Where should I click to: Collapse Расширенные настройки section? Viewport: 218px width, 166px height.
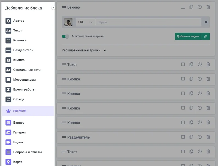tap(105, 50)
